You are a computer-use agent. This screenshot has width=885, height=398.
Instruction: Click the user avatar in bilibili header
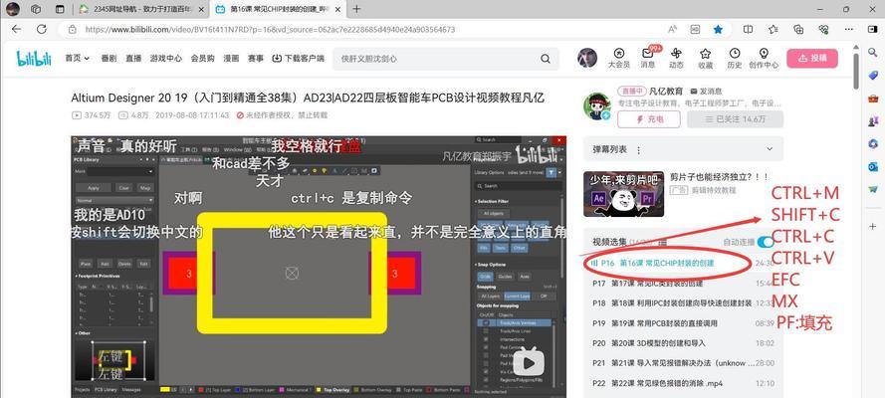click(587, 58)
